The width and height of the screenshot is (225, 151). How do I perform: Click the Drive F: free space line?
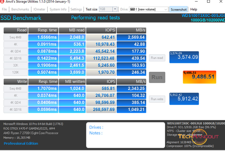click(x=191, y=127)
